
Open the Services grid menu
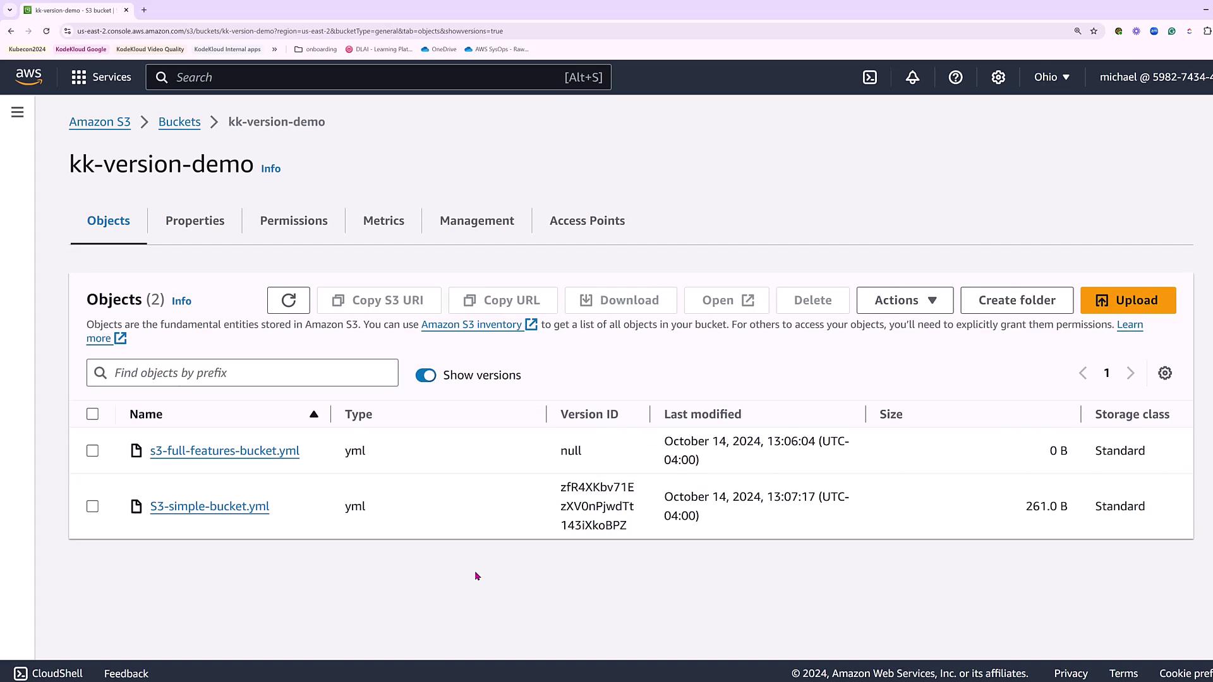pos(101,77)
